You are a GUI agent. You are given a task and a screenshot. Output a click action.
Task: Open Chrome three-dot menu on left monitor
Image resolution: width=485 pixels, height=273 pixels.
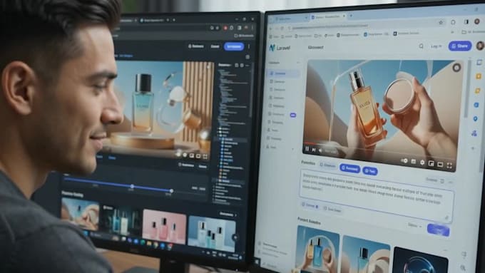252,28
